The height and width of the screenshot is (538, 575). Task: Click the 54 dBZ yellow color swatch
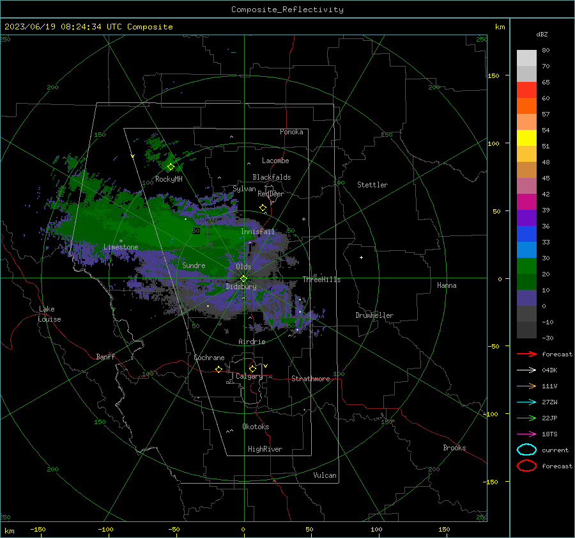tap(526, 138)
